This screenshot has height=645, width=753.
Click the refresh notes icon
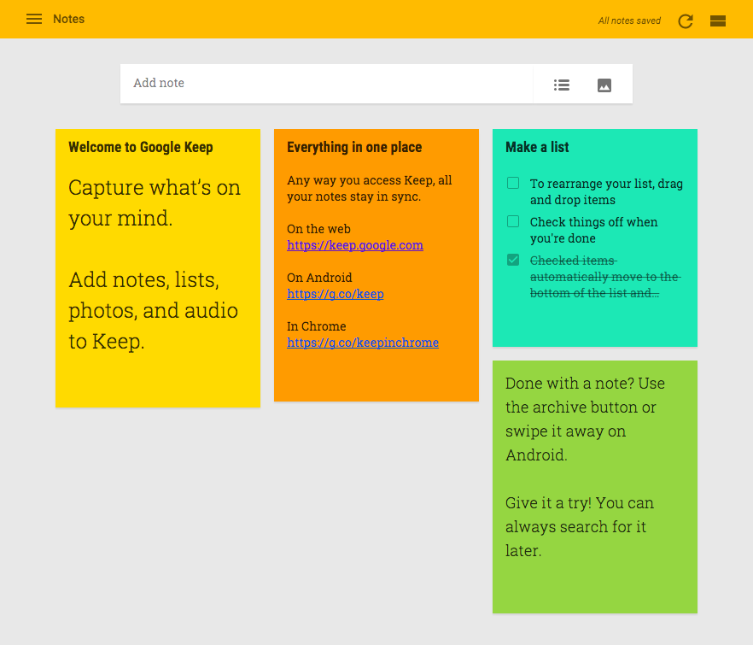686,21
